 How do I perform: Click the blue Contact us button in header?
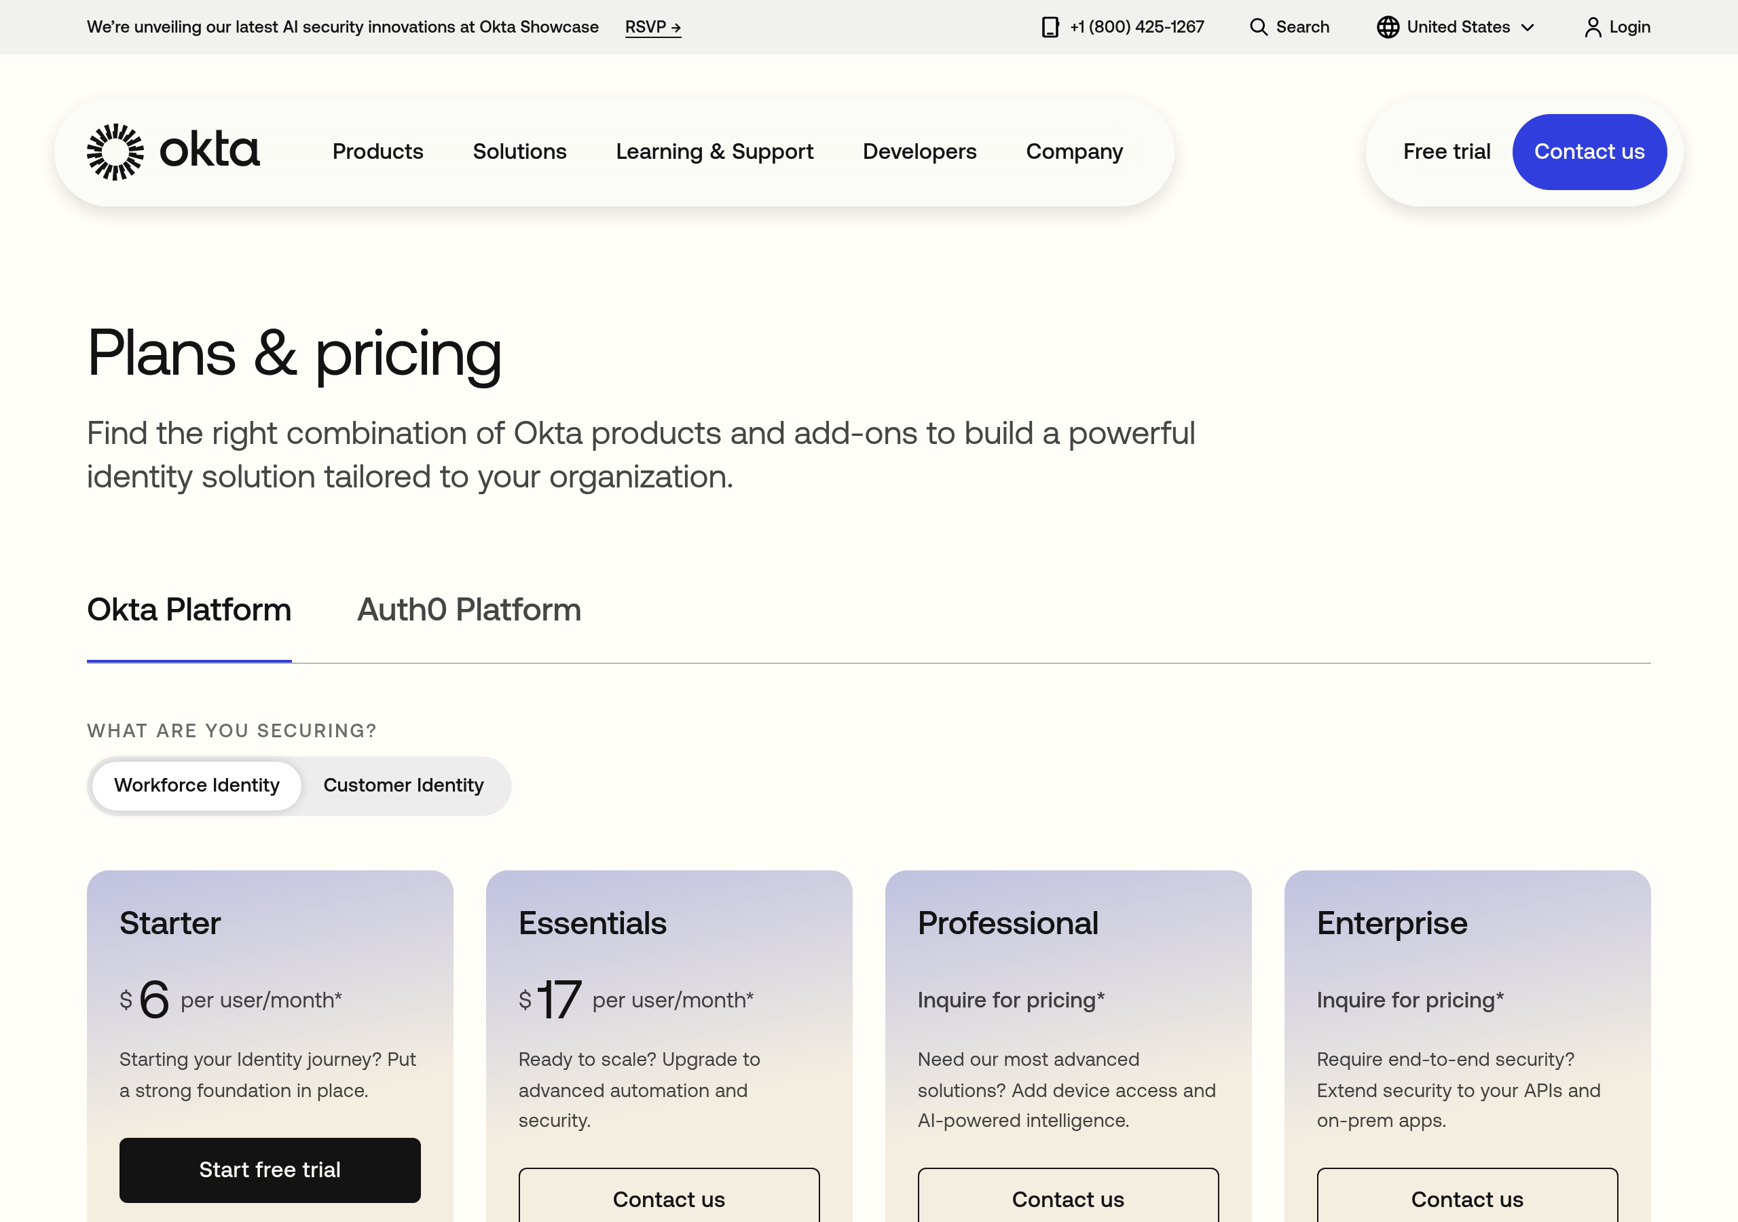coord(1589,151)
